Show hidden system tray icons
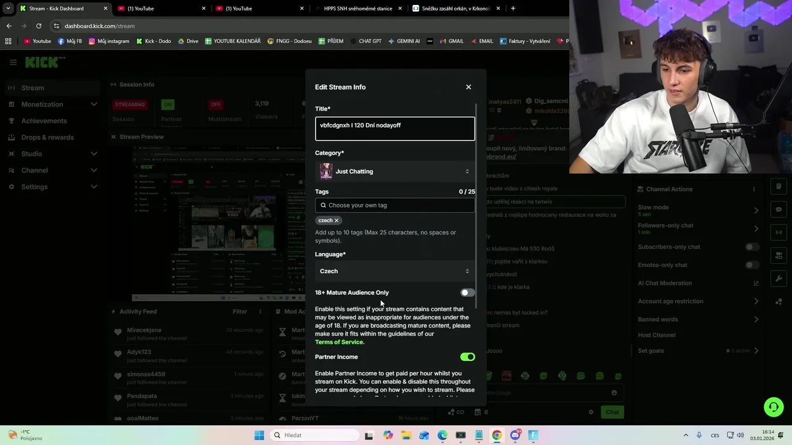The width and height of the screenshot is (792, 445). tap(687, 435)
